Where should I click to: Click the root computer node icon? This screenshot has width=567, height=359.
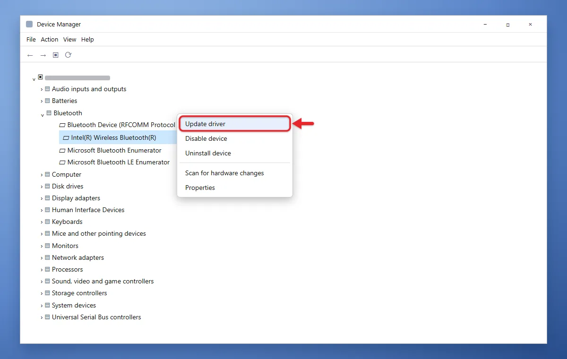point(40,77)
